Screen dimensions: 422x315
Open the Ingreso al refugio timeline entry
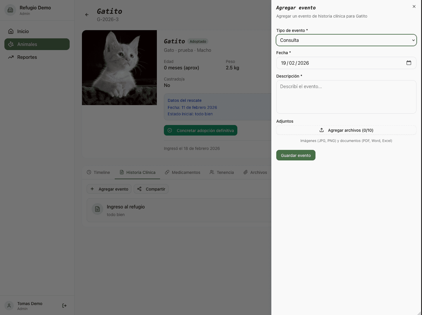tap(126, 207)
